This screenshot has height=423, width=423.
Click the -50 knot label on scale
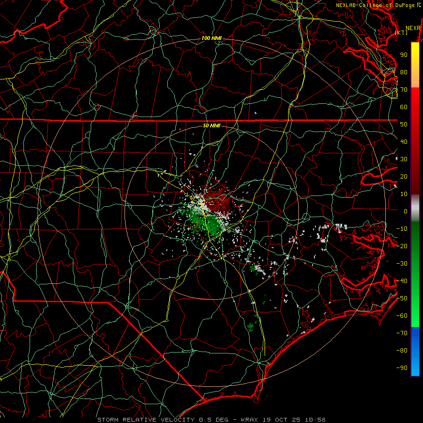[x=402, y=298]
